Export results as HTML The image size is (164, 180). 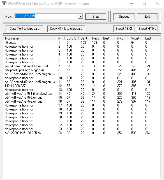(147, 29)
